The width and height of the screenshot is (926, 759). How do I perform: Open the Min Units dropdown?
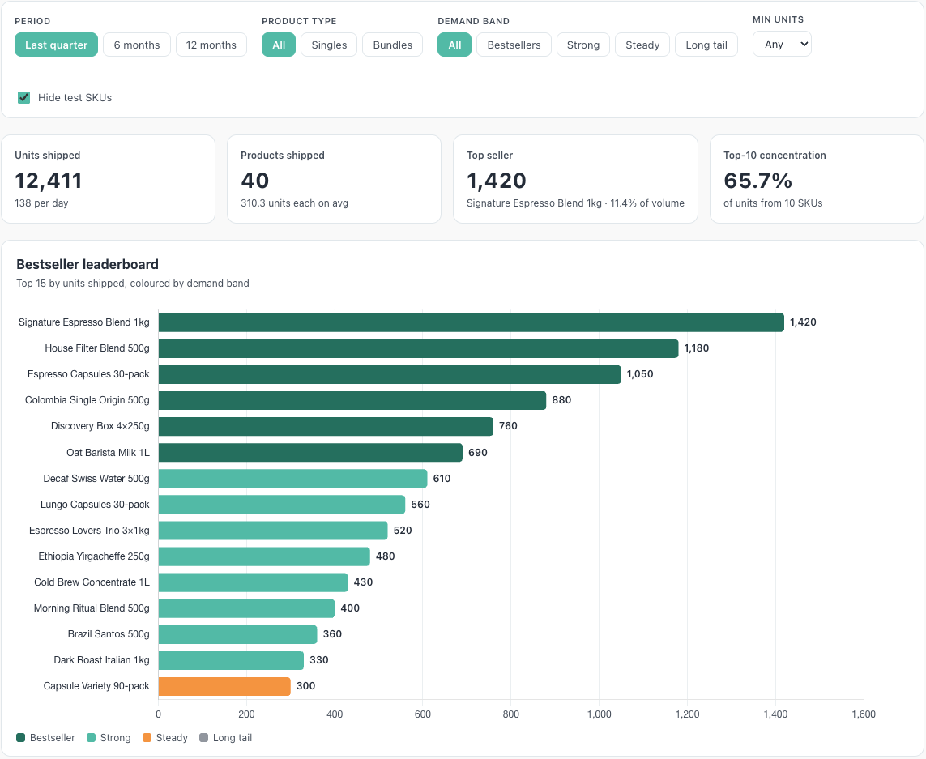[x=781, y=45]
